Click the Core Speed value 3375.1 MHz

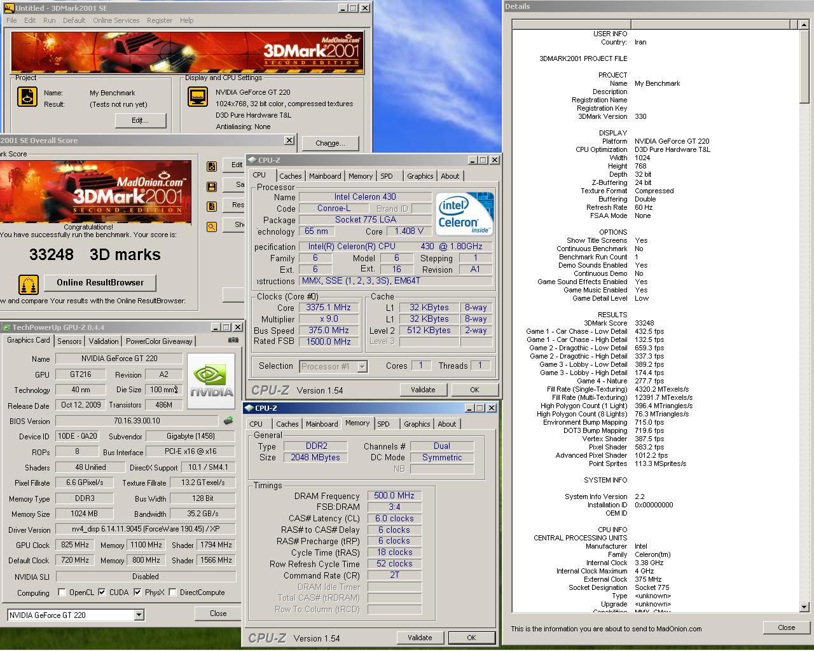click(x=328, y=308)
